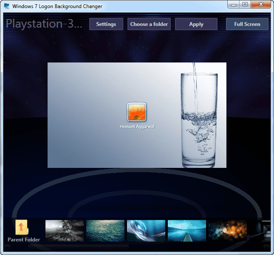274x255 pixels.
Task: Minimize the Logon Background Changer window
Action: [234, 5]
